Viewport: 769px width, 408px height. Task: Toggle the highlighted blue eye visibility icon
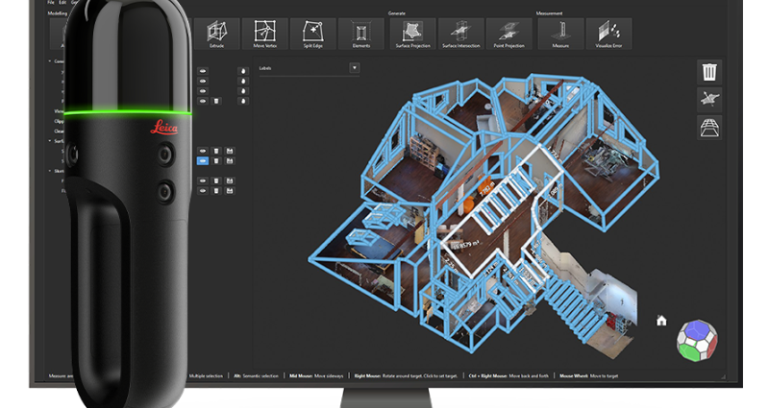tap(203, 162)
